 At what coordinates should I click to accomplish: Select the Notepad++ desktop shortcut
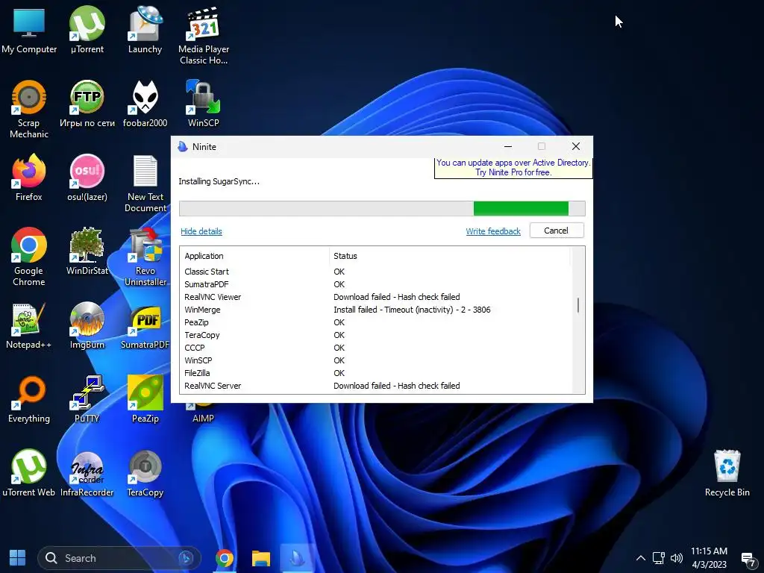coord(29,326)
